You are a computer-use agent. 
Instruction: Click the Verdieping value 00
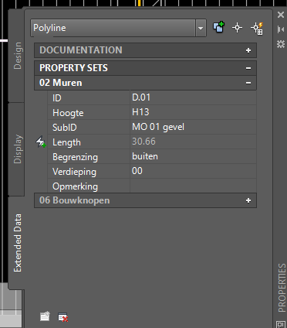193,171
